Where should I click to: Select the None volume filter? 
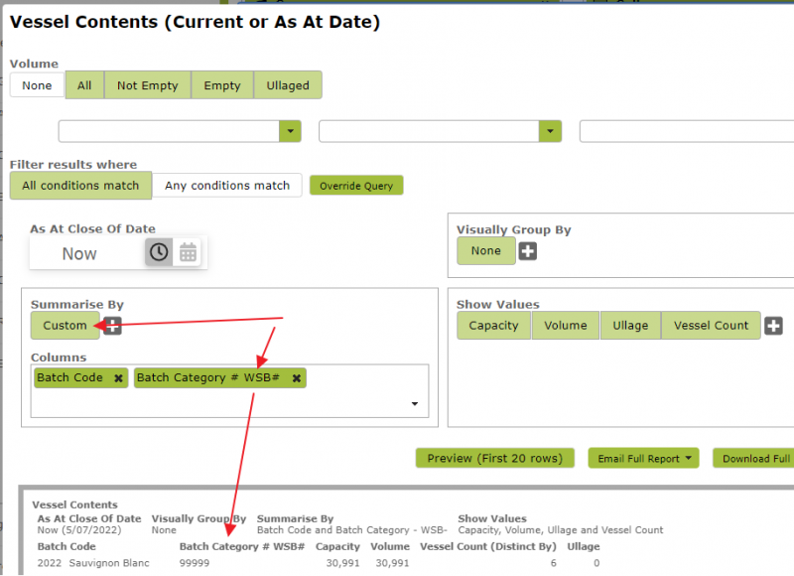click(37, 85)
